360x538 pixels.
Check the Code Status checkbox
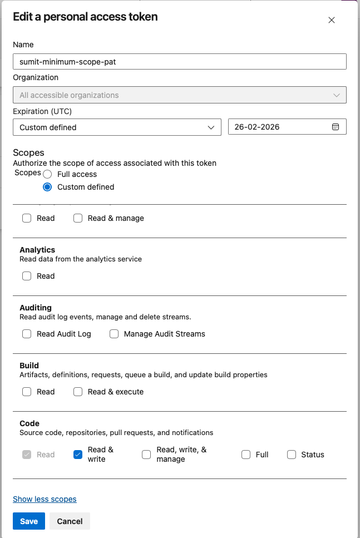click(292, 455)
